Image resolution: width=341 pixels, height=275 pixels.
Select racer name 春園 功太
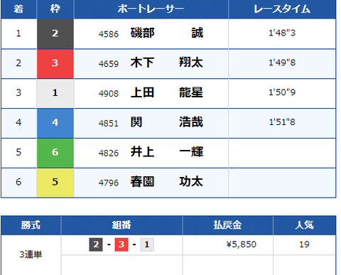point(167,182)
